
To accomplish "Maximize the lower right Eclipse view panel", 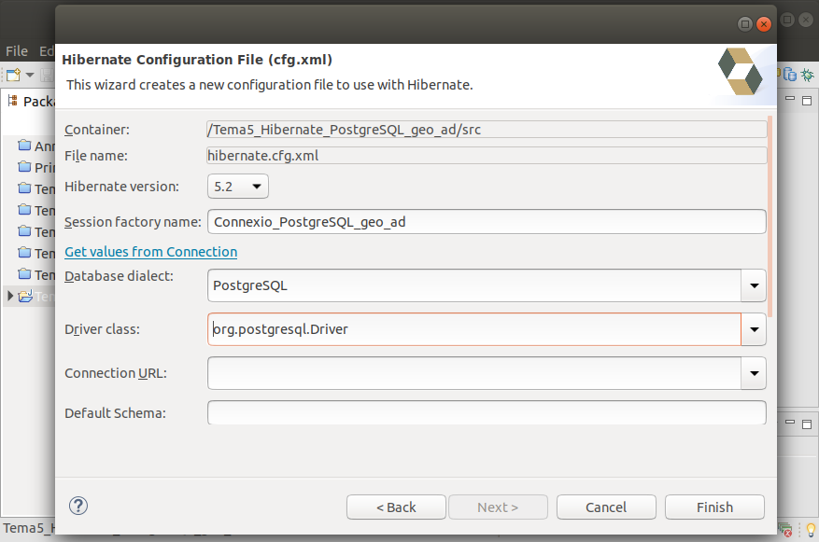I will point(807,424).
